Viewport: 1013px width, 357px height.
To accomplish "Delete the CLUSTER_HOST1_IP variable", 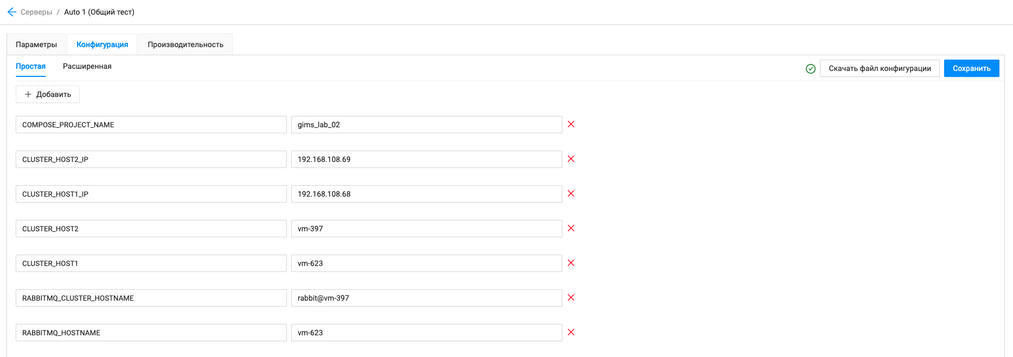I will [x=571, y=194].
